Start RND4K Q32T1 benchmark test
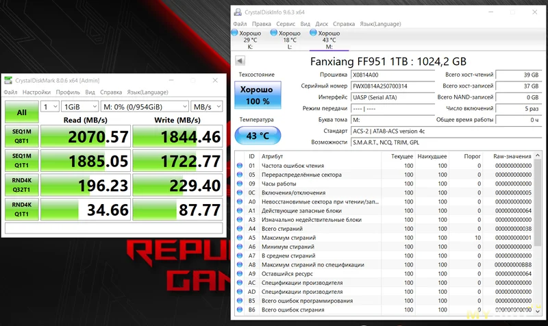548x326 pixels. (x=22, y=185)
